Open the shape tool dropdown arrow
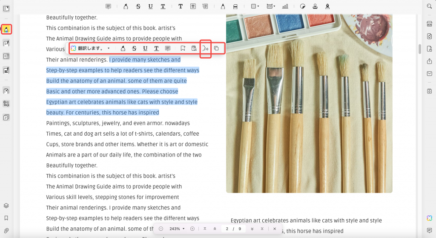Viewport: 436px width, 238px height. 258,6
